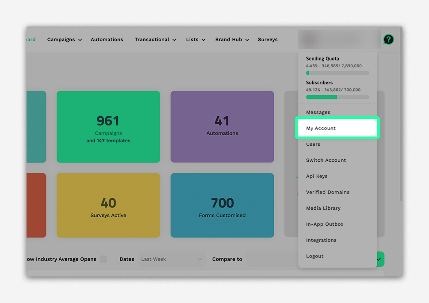Click the 41 Automations purple card
429x303 pixels.
tap(222, 127)
